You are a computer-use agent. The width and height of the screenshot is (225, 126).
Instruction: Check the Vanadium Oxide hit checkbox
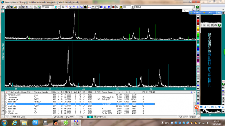6,95
